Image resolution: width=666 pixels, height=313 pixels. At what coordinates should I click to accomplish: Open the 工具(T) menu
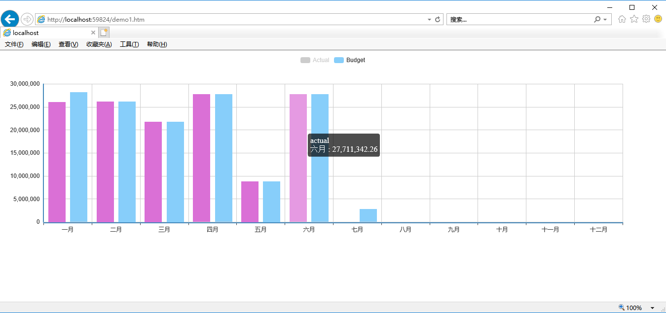(129, 44)
